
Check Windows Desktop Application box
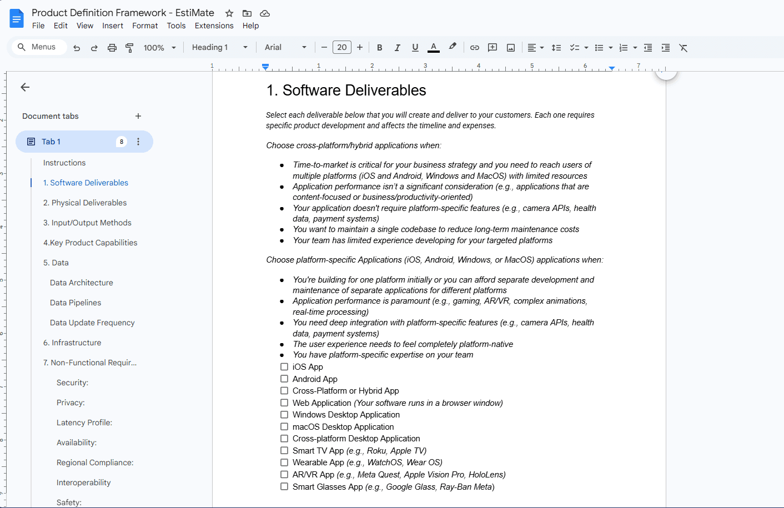[x=284, y=415]
